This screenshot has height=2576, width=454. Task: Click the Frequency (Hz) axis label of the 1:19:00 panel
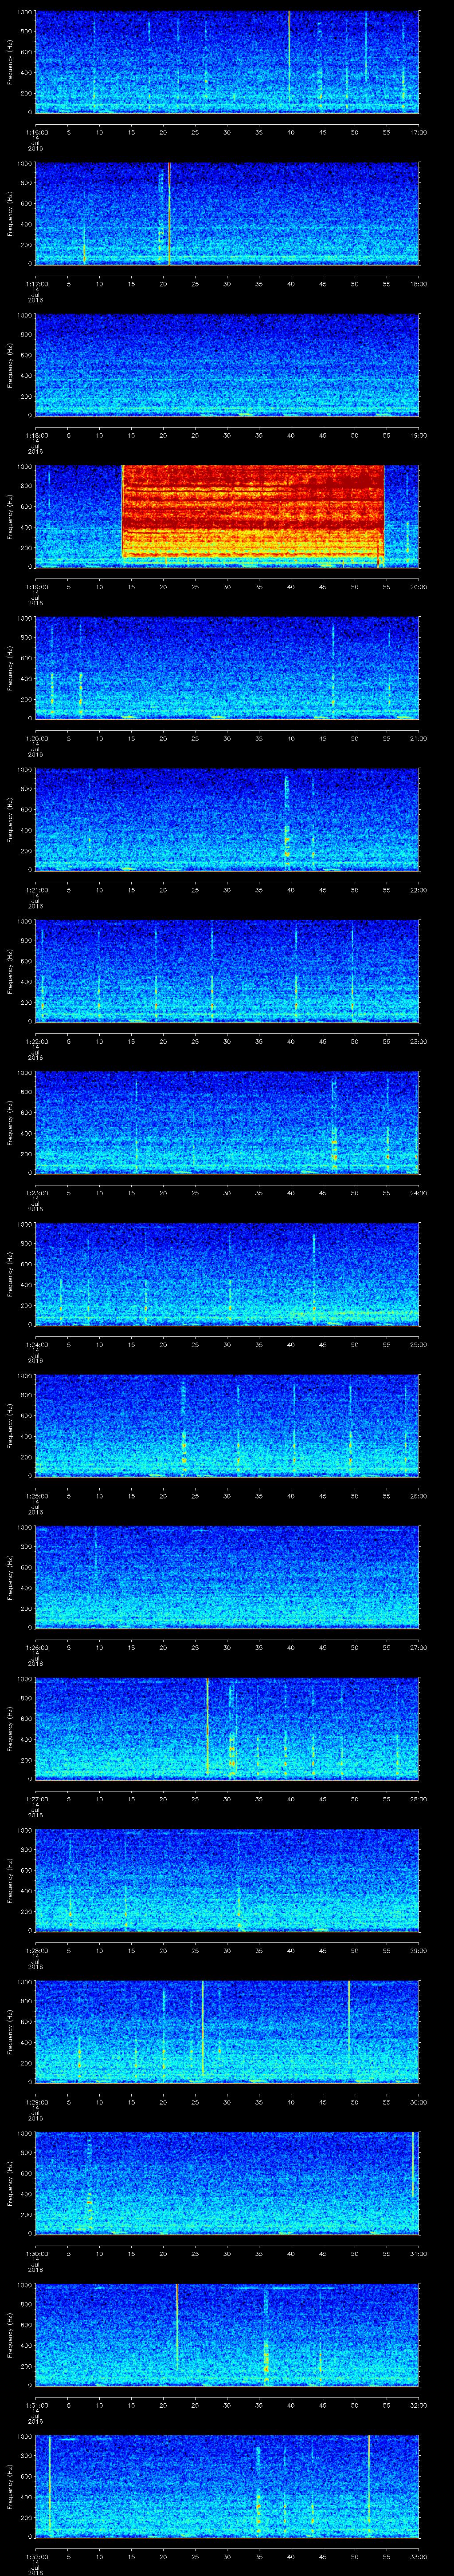click(x=10, y=516)
